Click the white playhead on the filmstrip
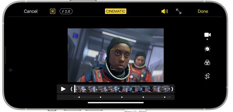233x112 pixels. pyautogui.click(x=75, y=89)
